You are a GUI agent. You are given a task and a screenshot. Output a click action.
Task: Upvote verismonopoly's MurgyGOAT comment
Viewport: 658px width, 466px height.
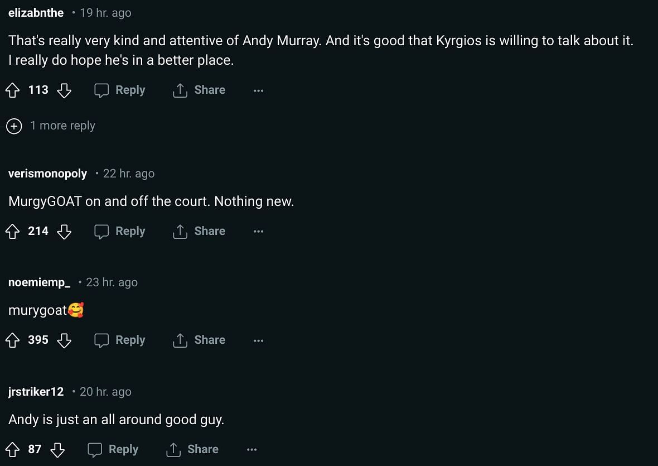(13, 232)
